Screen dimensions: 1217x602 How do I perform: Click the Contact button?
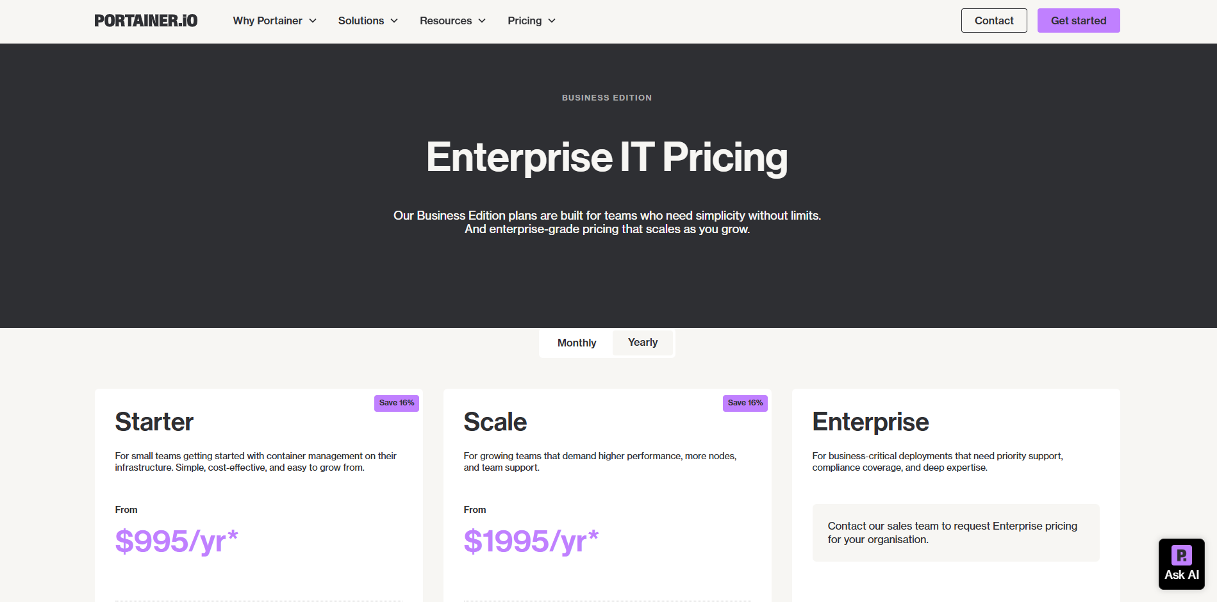993,20
